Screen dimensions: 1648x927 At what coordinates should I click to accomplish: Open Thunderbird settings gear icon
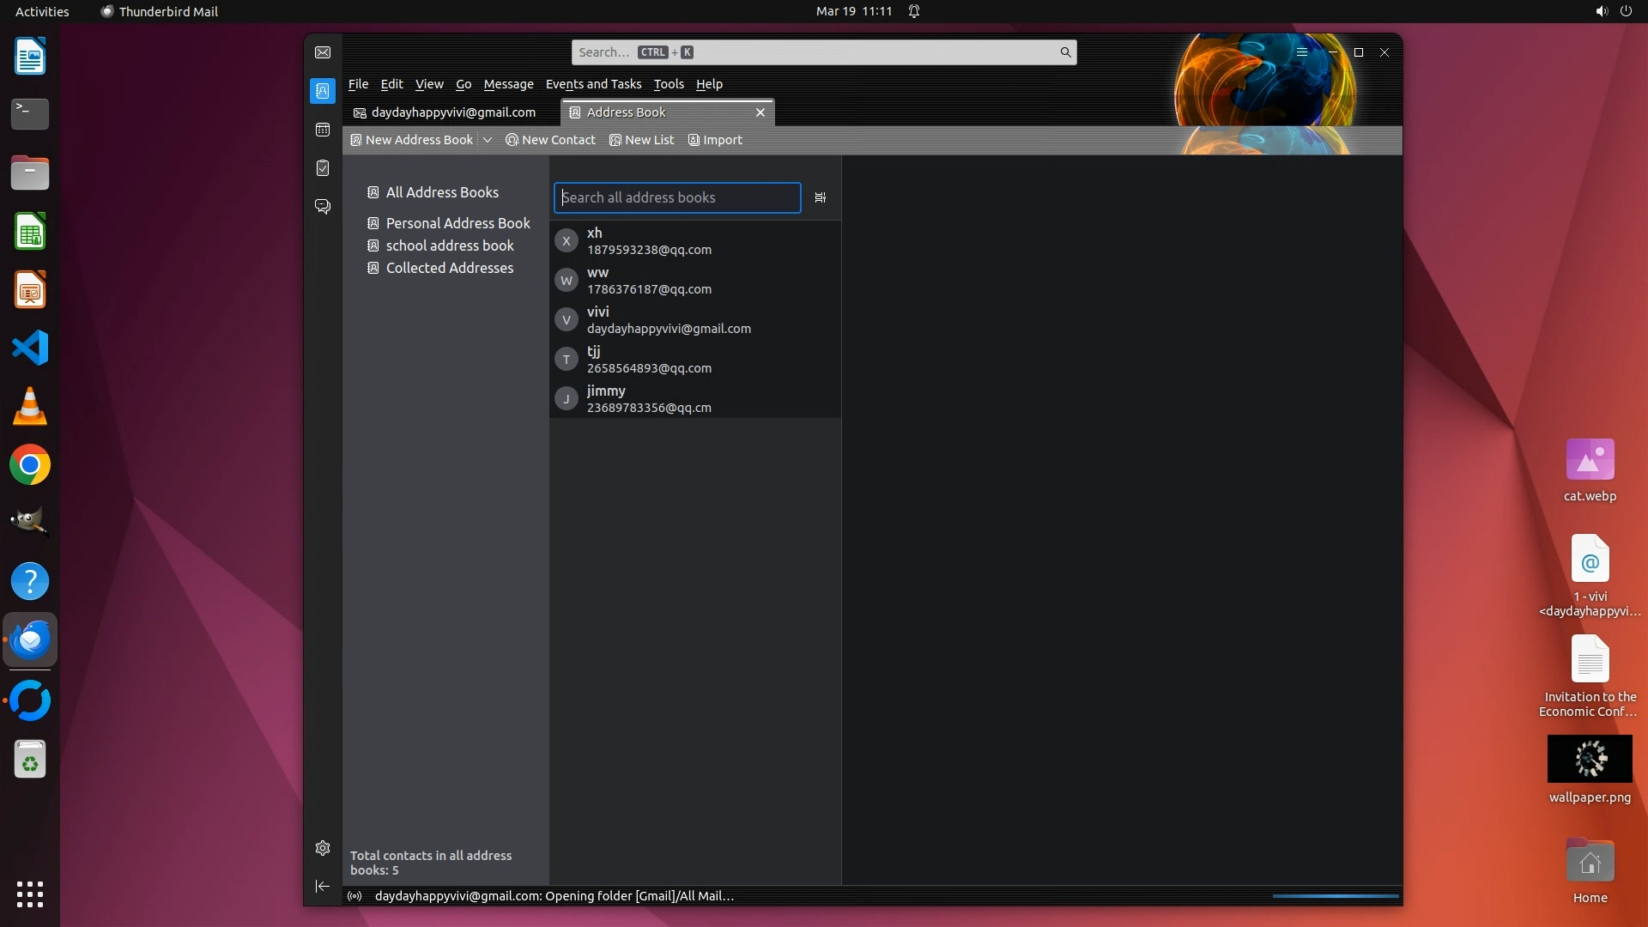tap(323, 848)
